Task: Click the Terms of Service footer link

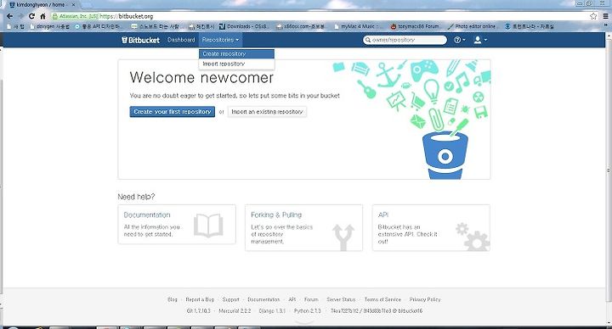Action: click(382, 299)
